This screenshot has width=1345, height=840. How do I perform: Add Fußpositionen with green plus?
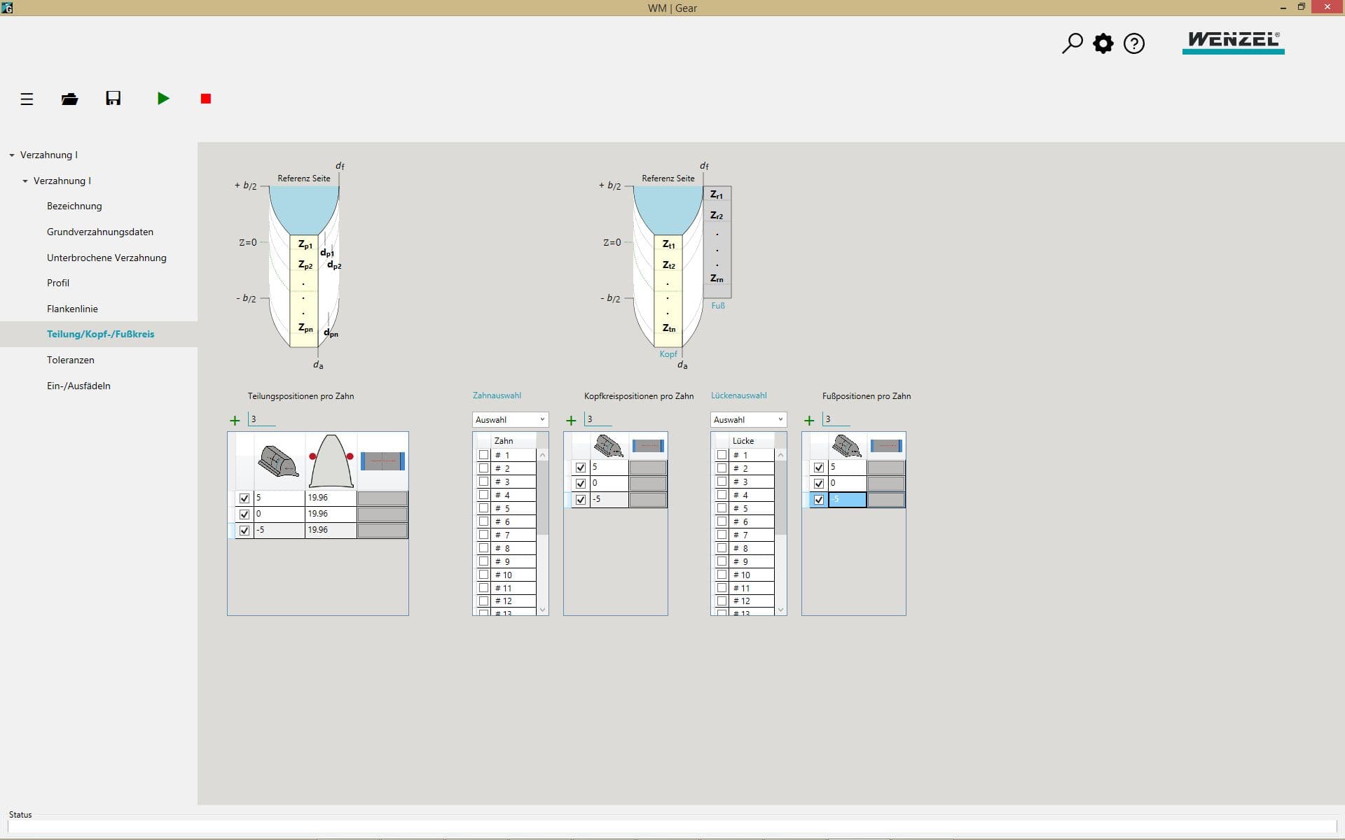[809, 421]
